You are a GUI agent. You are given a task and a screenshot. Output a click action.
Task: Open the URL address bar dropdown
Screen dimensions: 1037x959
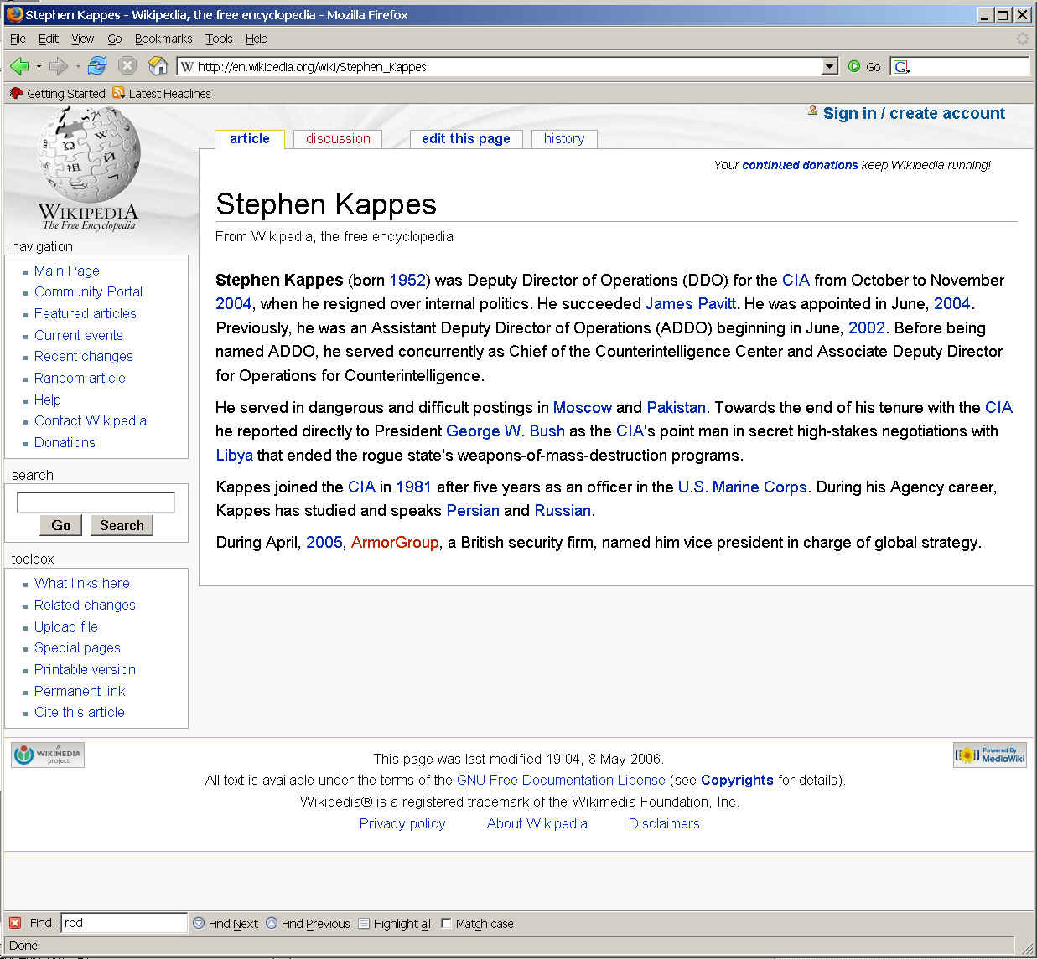[829, 66]
